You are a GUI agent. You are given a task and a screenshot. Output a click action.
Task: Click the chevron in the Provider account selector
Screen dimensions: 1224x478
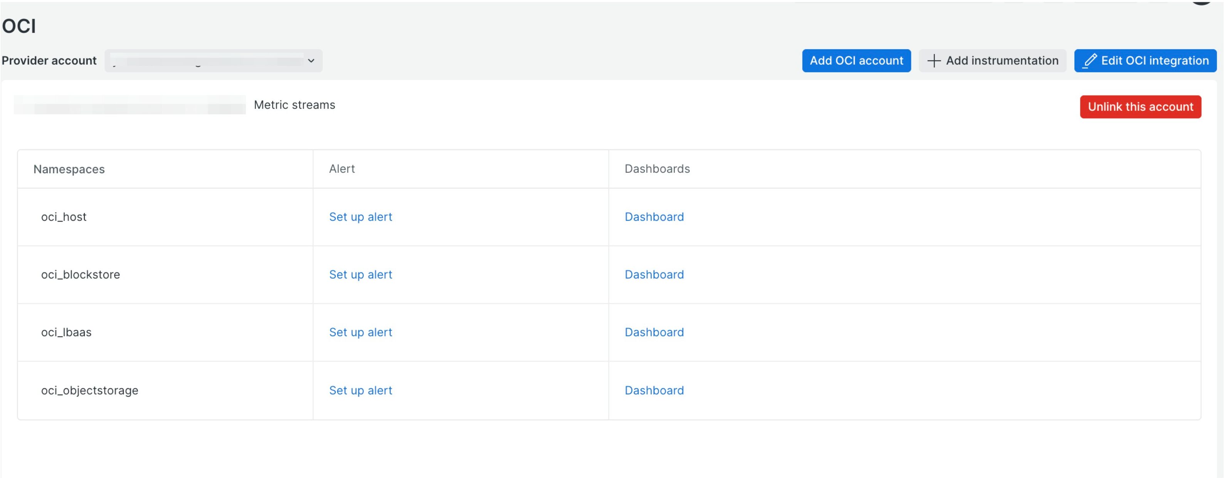pos(311,61)
